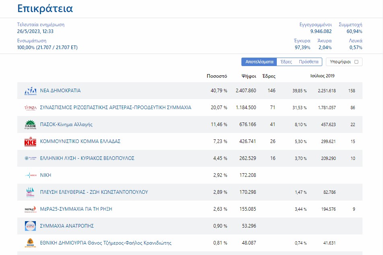Open the ΣΥΜΜΑΧΙΑ ΑΝΑΤΡΟΠΗΣ link
Screen dimensions: 383x255
(x=67, y=226)
